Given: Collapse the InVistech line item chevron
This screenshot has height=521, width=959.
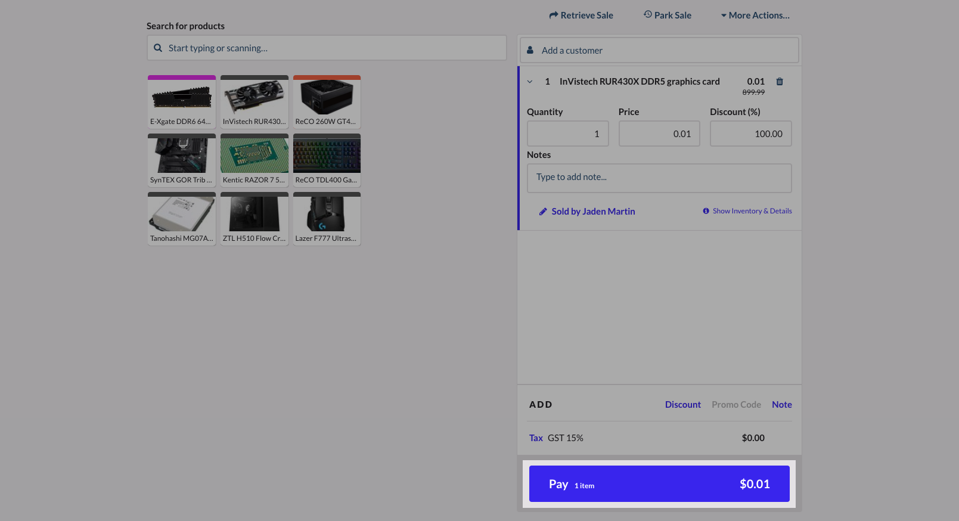Looking at the screenshot, I should pyautogui.click(x=530, y=82).
